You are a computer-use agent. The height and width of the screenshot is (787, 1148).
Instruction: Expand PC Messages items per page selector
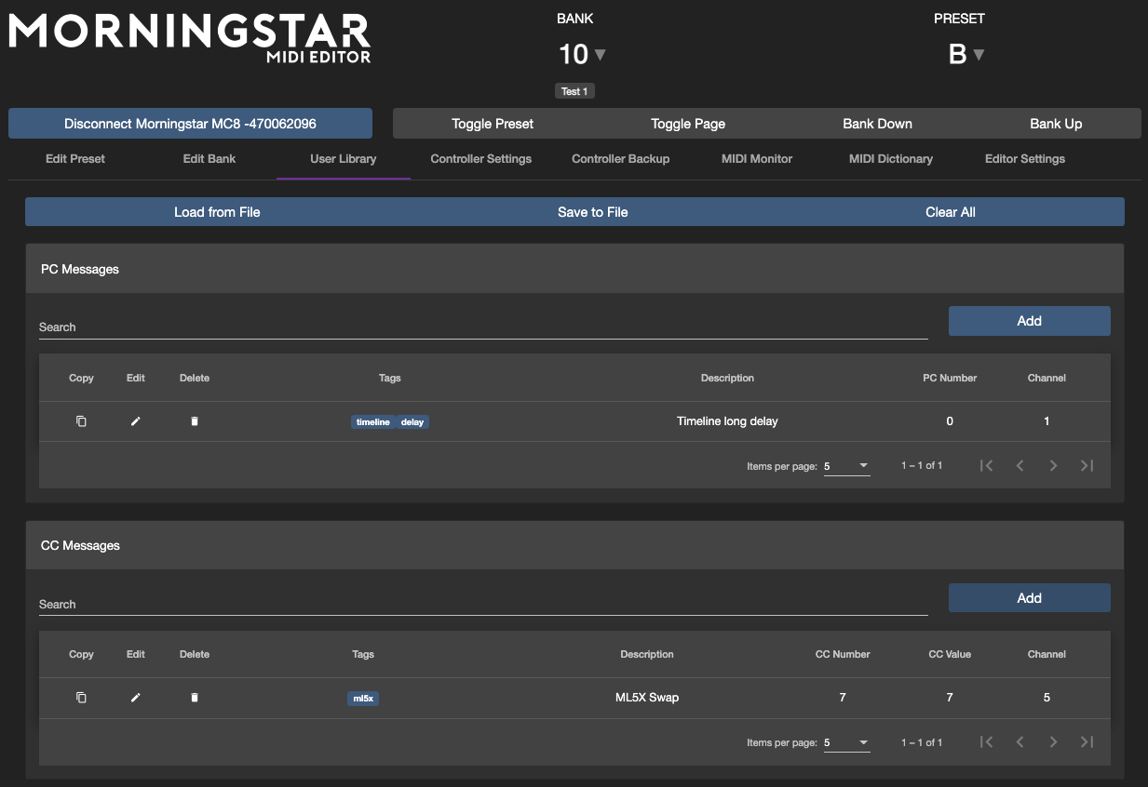(846, 466)
